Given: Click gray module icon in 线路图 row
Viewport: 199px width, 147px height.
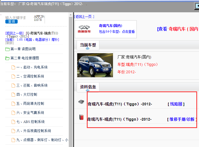Looking at the screenshot, I should (x=81, y=102).
